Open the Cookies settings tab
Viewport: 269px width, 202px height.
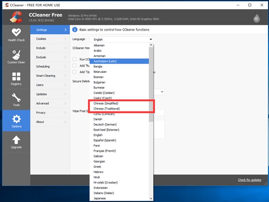coord(50,39)
